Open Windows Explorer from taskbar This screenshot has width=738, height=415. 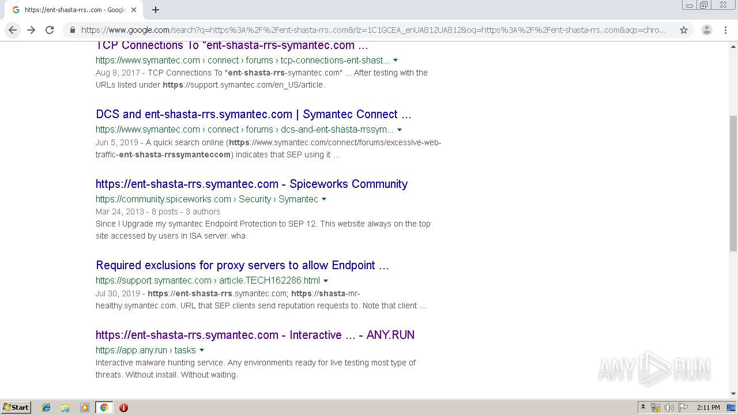pyautogui.click(x=65, y=408)
